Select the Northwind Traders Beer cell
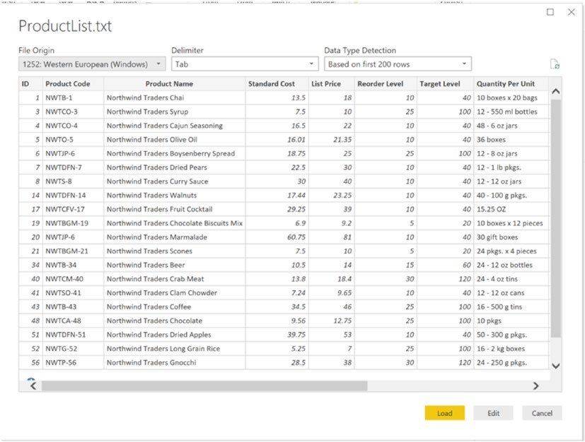The width and height of the screenshot is (585, 442). (175, 265)
